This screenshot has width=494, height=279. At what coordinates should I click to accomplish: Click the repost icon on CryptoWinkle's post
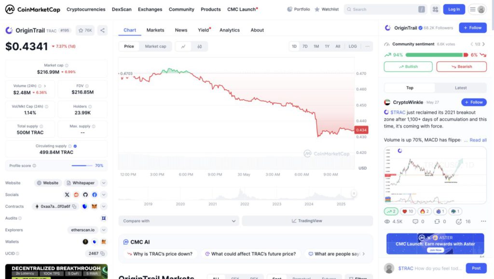(437, 222)
